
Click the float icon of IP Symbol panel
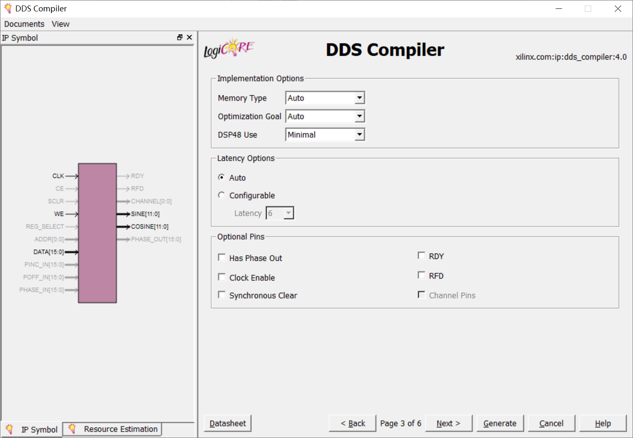180,38
